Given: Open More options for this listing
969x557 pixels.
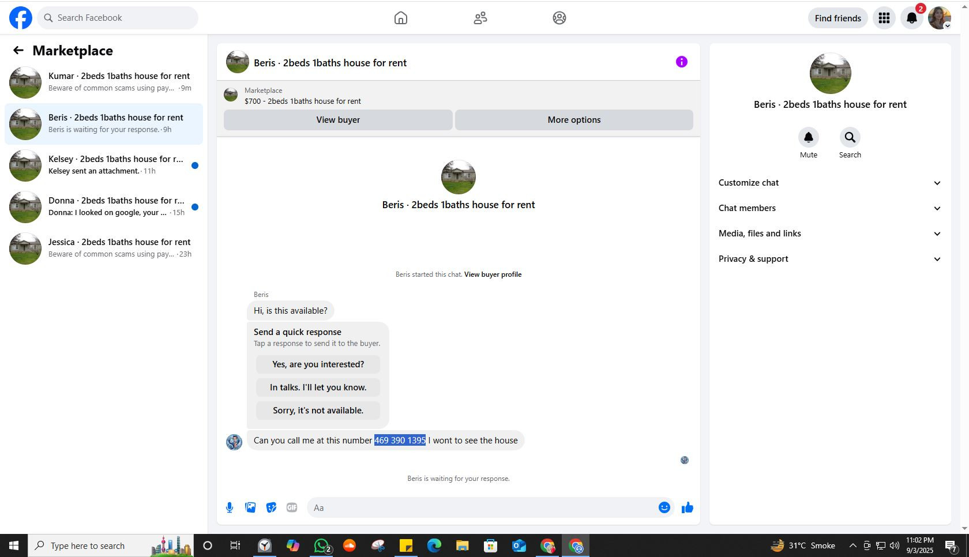Looking at the screenshot, I should tap(574, 120).
